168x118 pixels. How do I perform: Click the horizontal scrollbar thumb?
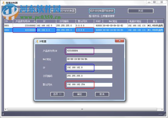pyautogui.click(x=82, y=109)
